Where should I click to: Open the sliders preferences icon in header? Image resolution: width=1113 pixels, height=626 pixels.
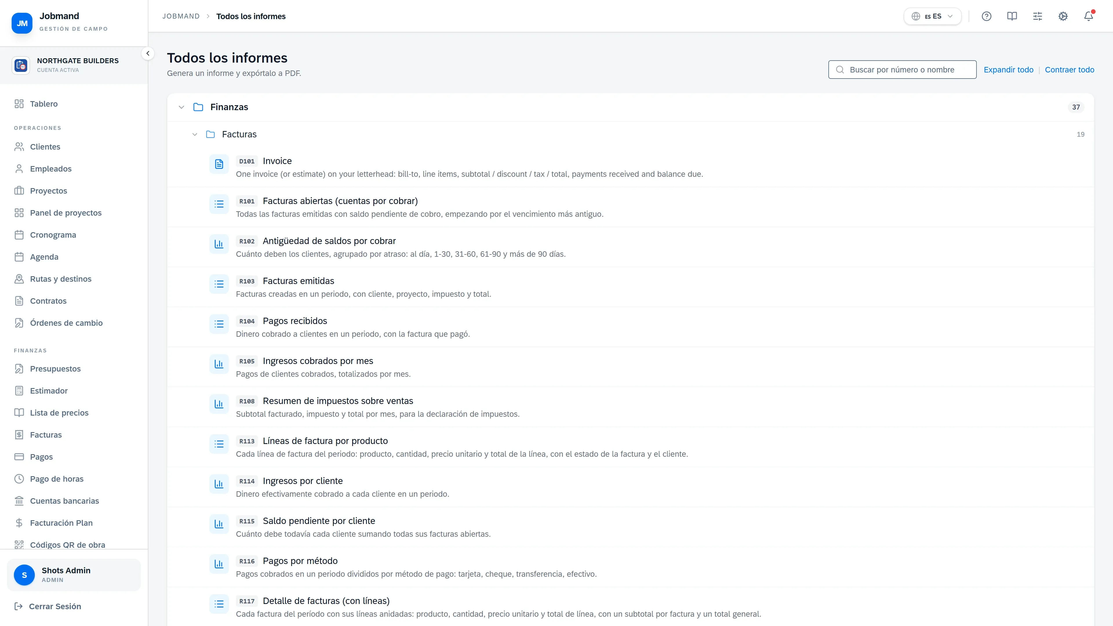click(x=1037, y=17)
